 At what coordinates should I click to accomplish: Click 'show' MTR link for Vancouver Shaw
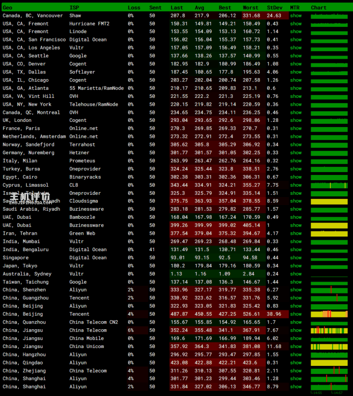(296, 16)
